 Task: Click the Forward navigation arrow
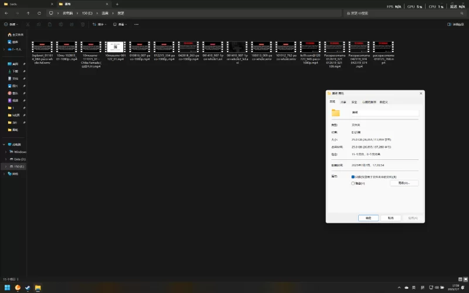[x=17, y=13]
